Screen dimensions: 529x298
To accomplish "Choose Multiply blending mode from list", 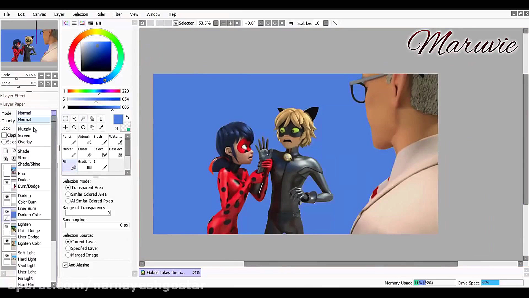I will (x=24, y=129).
